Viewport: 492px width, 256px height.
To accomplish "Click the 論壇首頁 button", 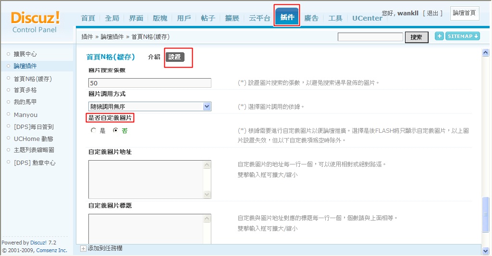I will point(465,13).
